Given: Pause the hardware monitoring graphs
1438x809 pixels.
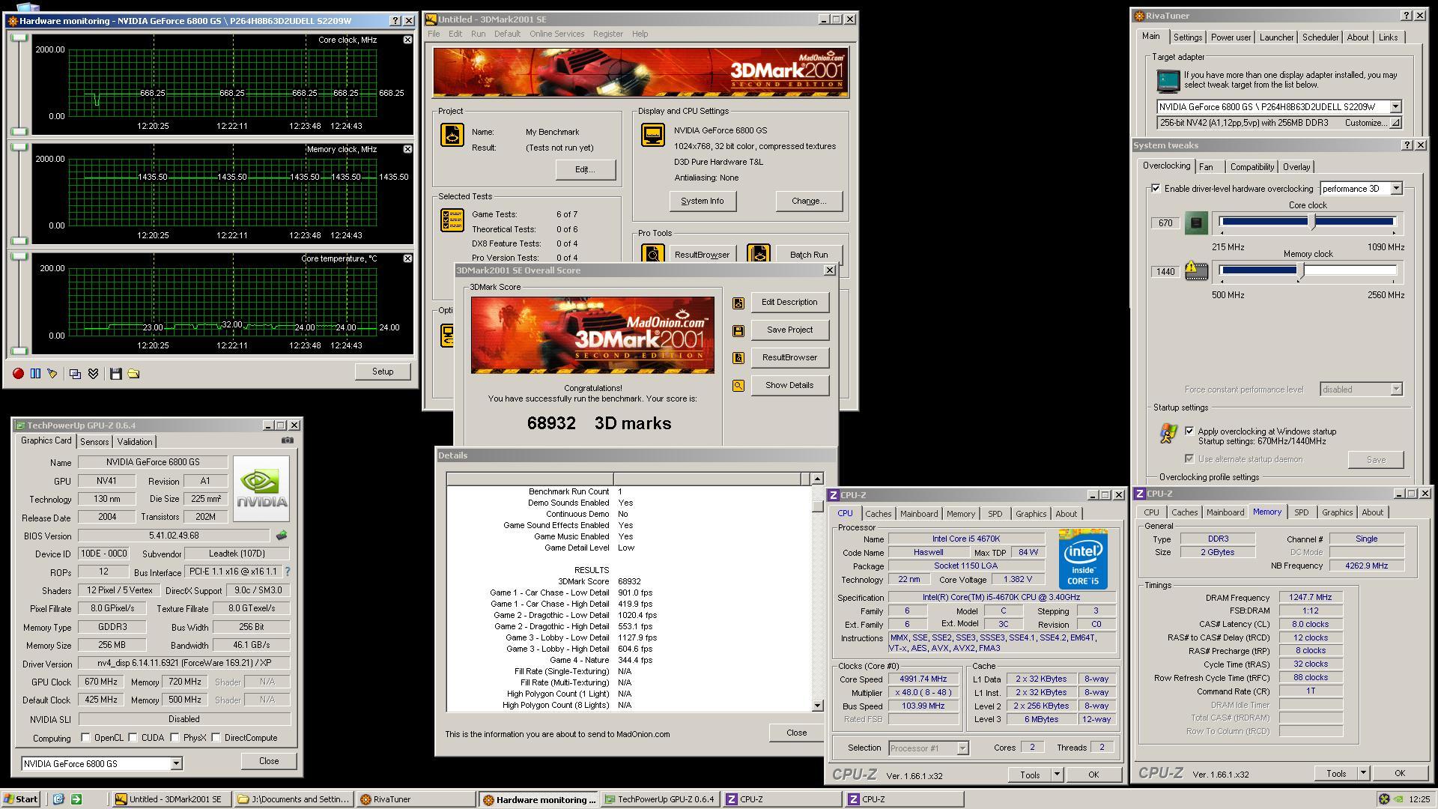Looking at the screenshot, I should (x=35, y=373).
